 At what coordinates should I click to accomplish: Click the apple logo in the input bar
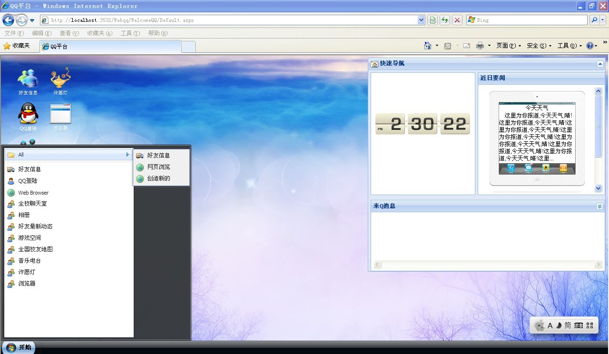click(x=540, y=325)
